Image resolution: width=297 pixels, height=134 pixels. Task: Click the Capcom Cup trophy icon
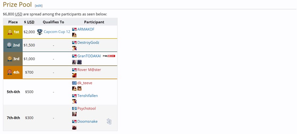point(40,32)
